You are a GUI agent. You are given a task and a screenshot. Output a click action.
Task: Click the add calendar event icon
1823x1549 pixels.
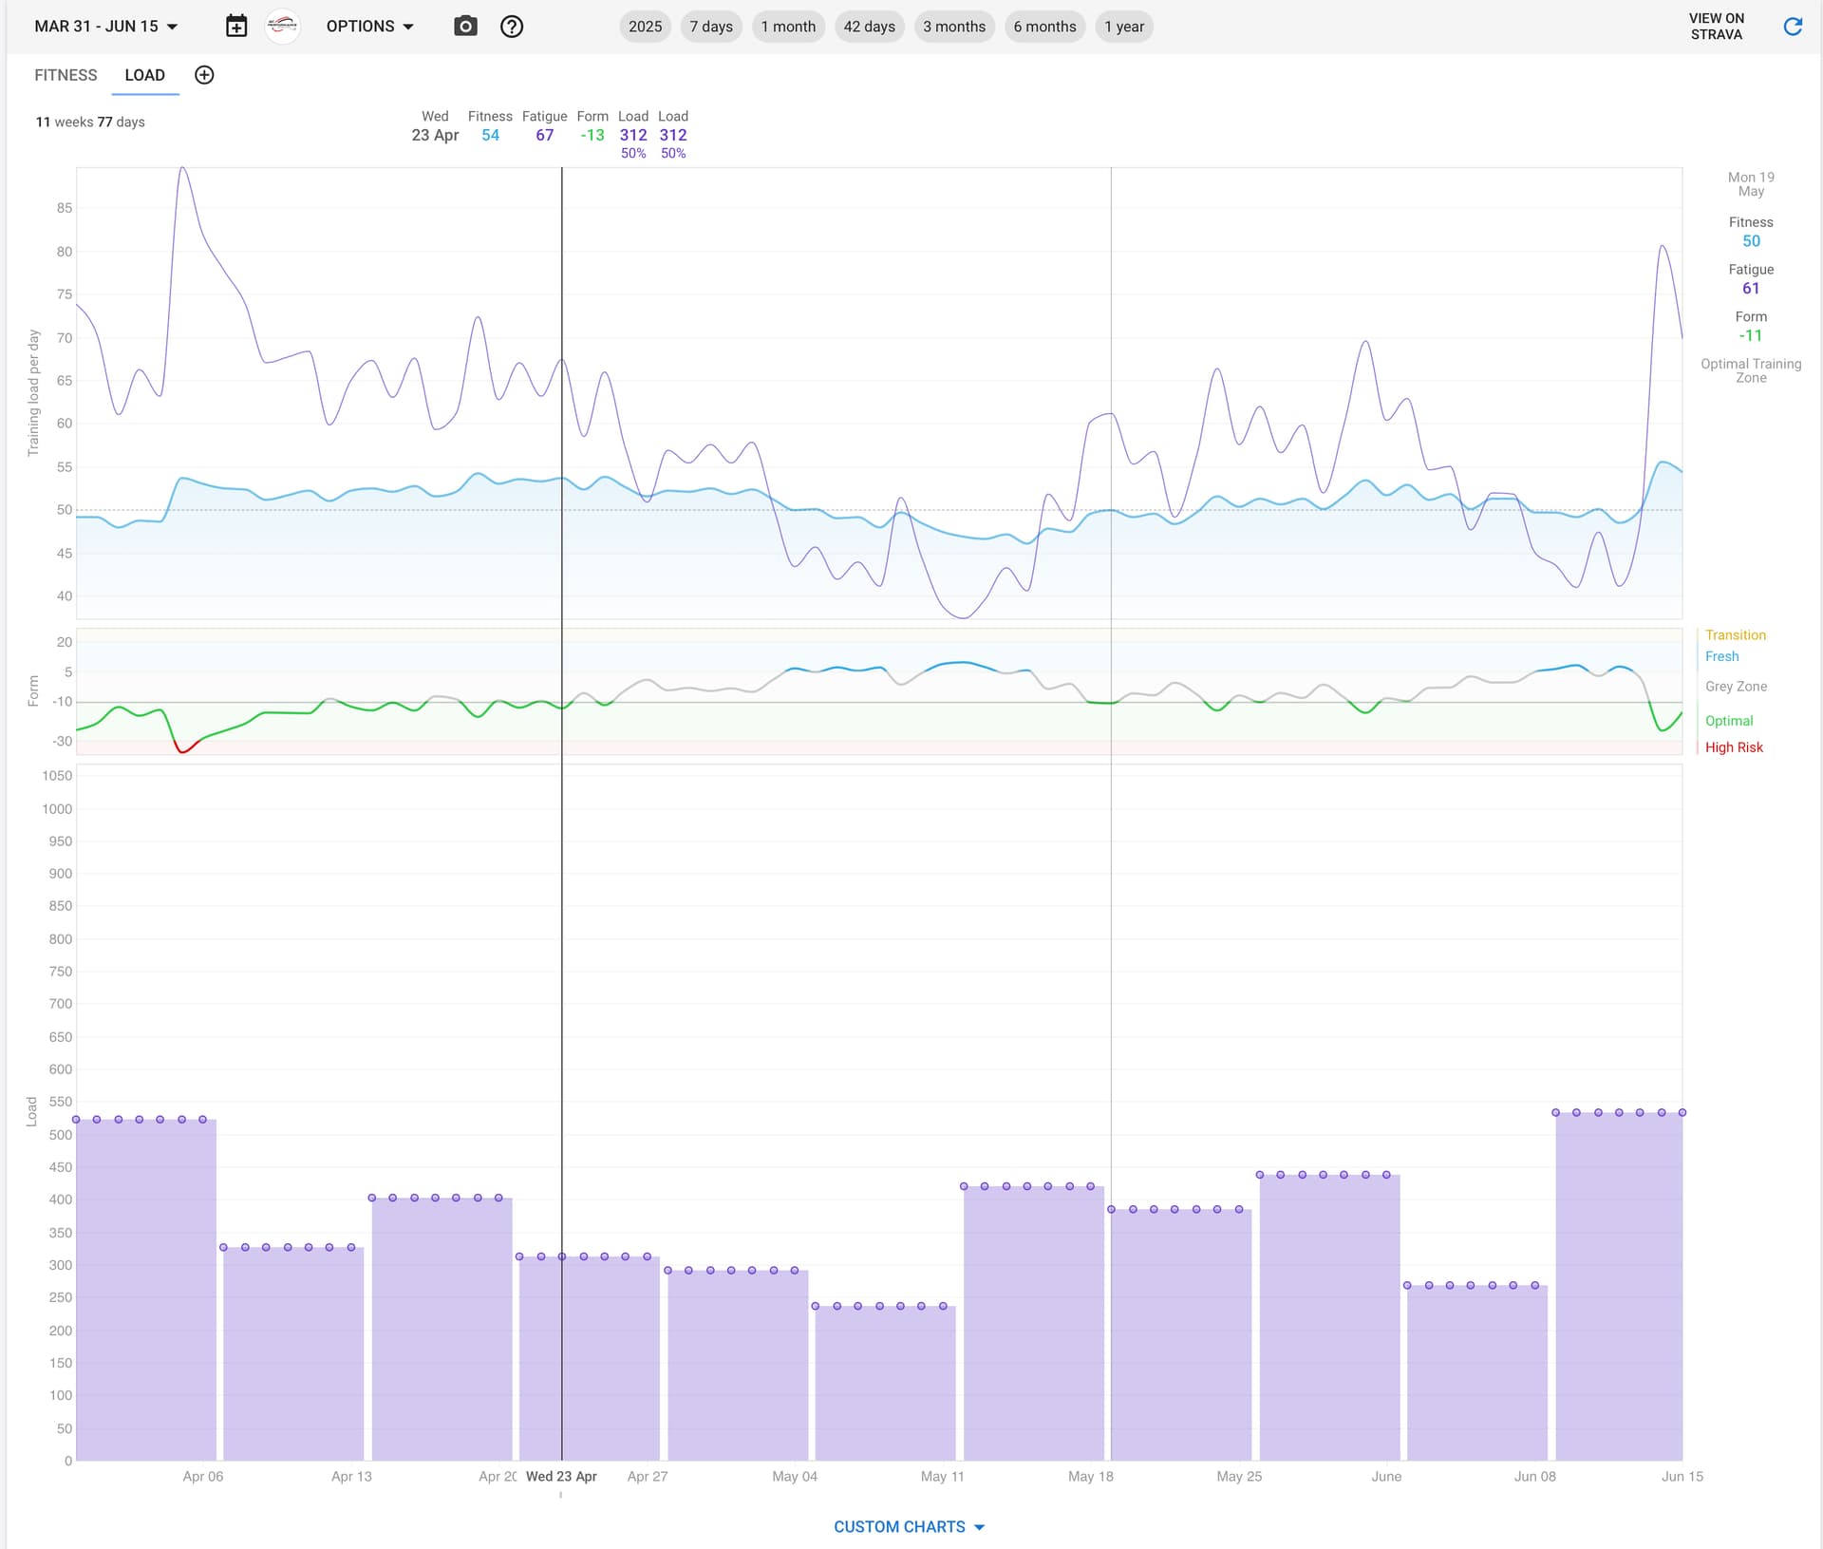point(236,27)
